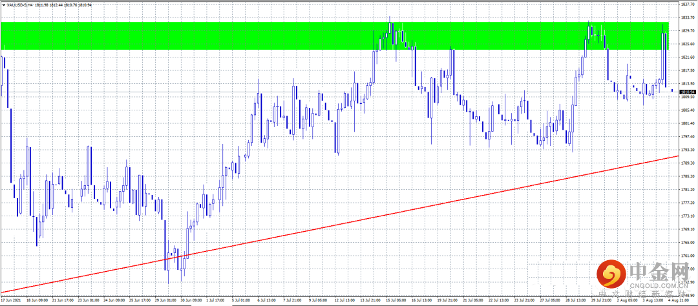Screen dimensions: 698x306
Task: Open the chart dropdown arrow beside XAUUSD-S
Action: (x=4, y=4)
